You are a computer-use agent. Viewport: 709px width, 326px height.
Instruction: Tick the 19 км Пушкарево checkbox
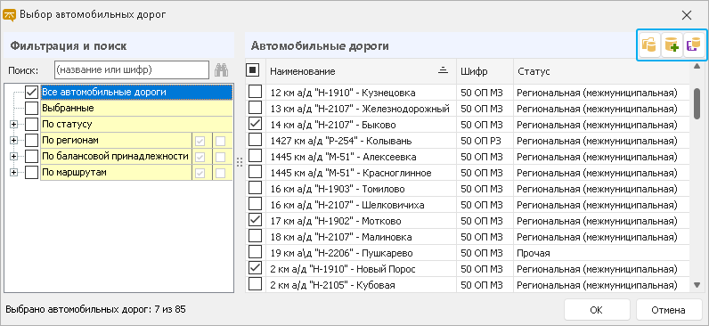tap(256, 253)
